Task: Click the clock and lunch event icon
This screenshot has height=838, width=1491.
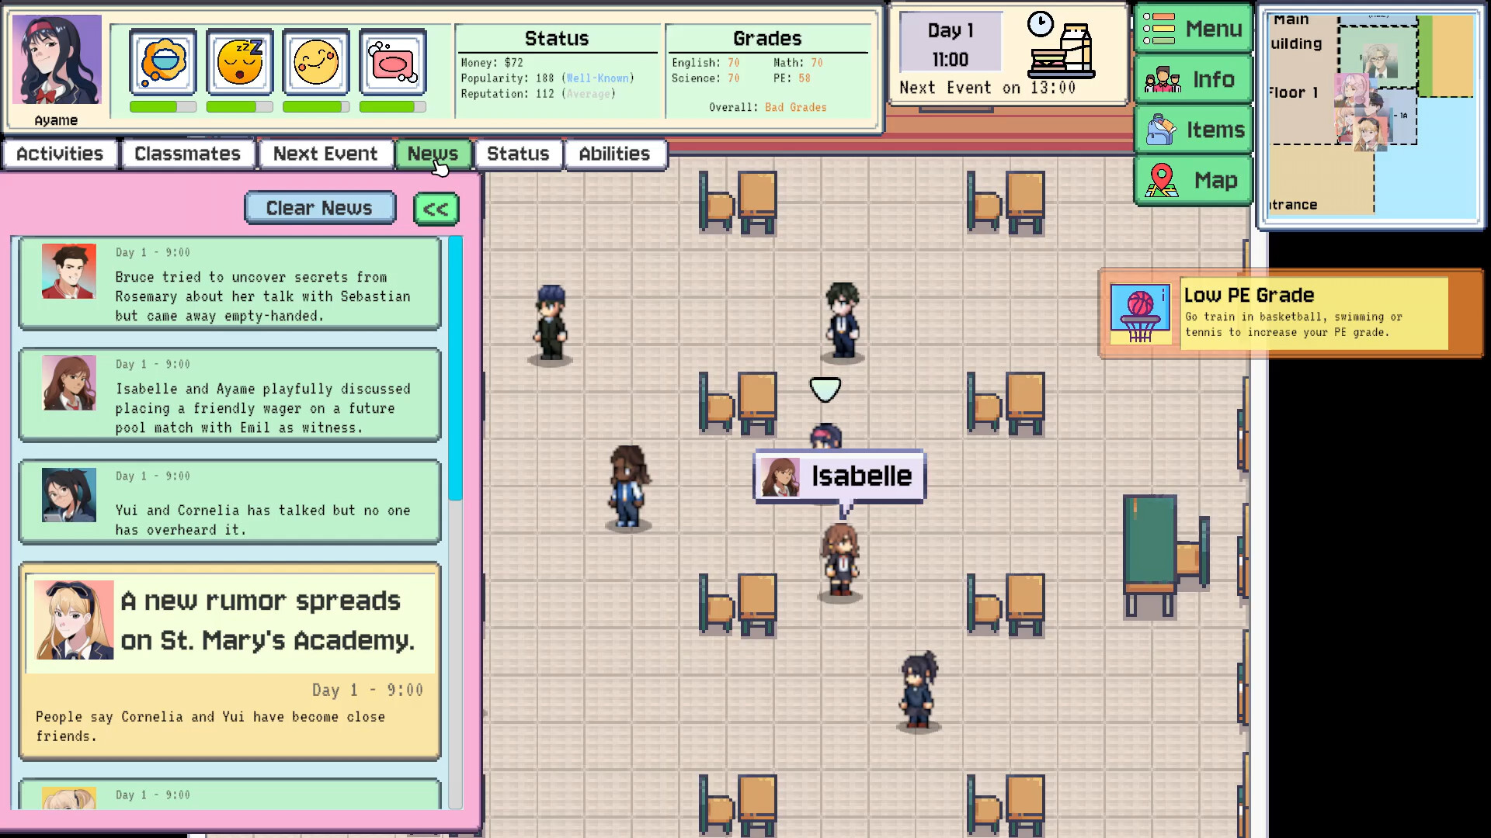Action: pyautogui.click(x=1061, y=45)
